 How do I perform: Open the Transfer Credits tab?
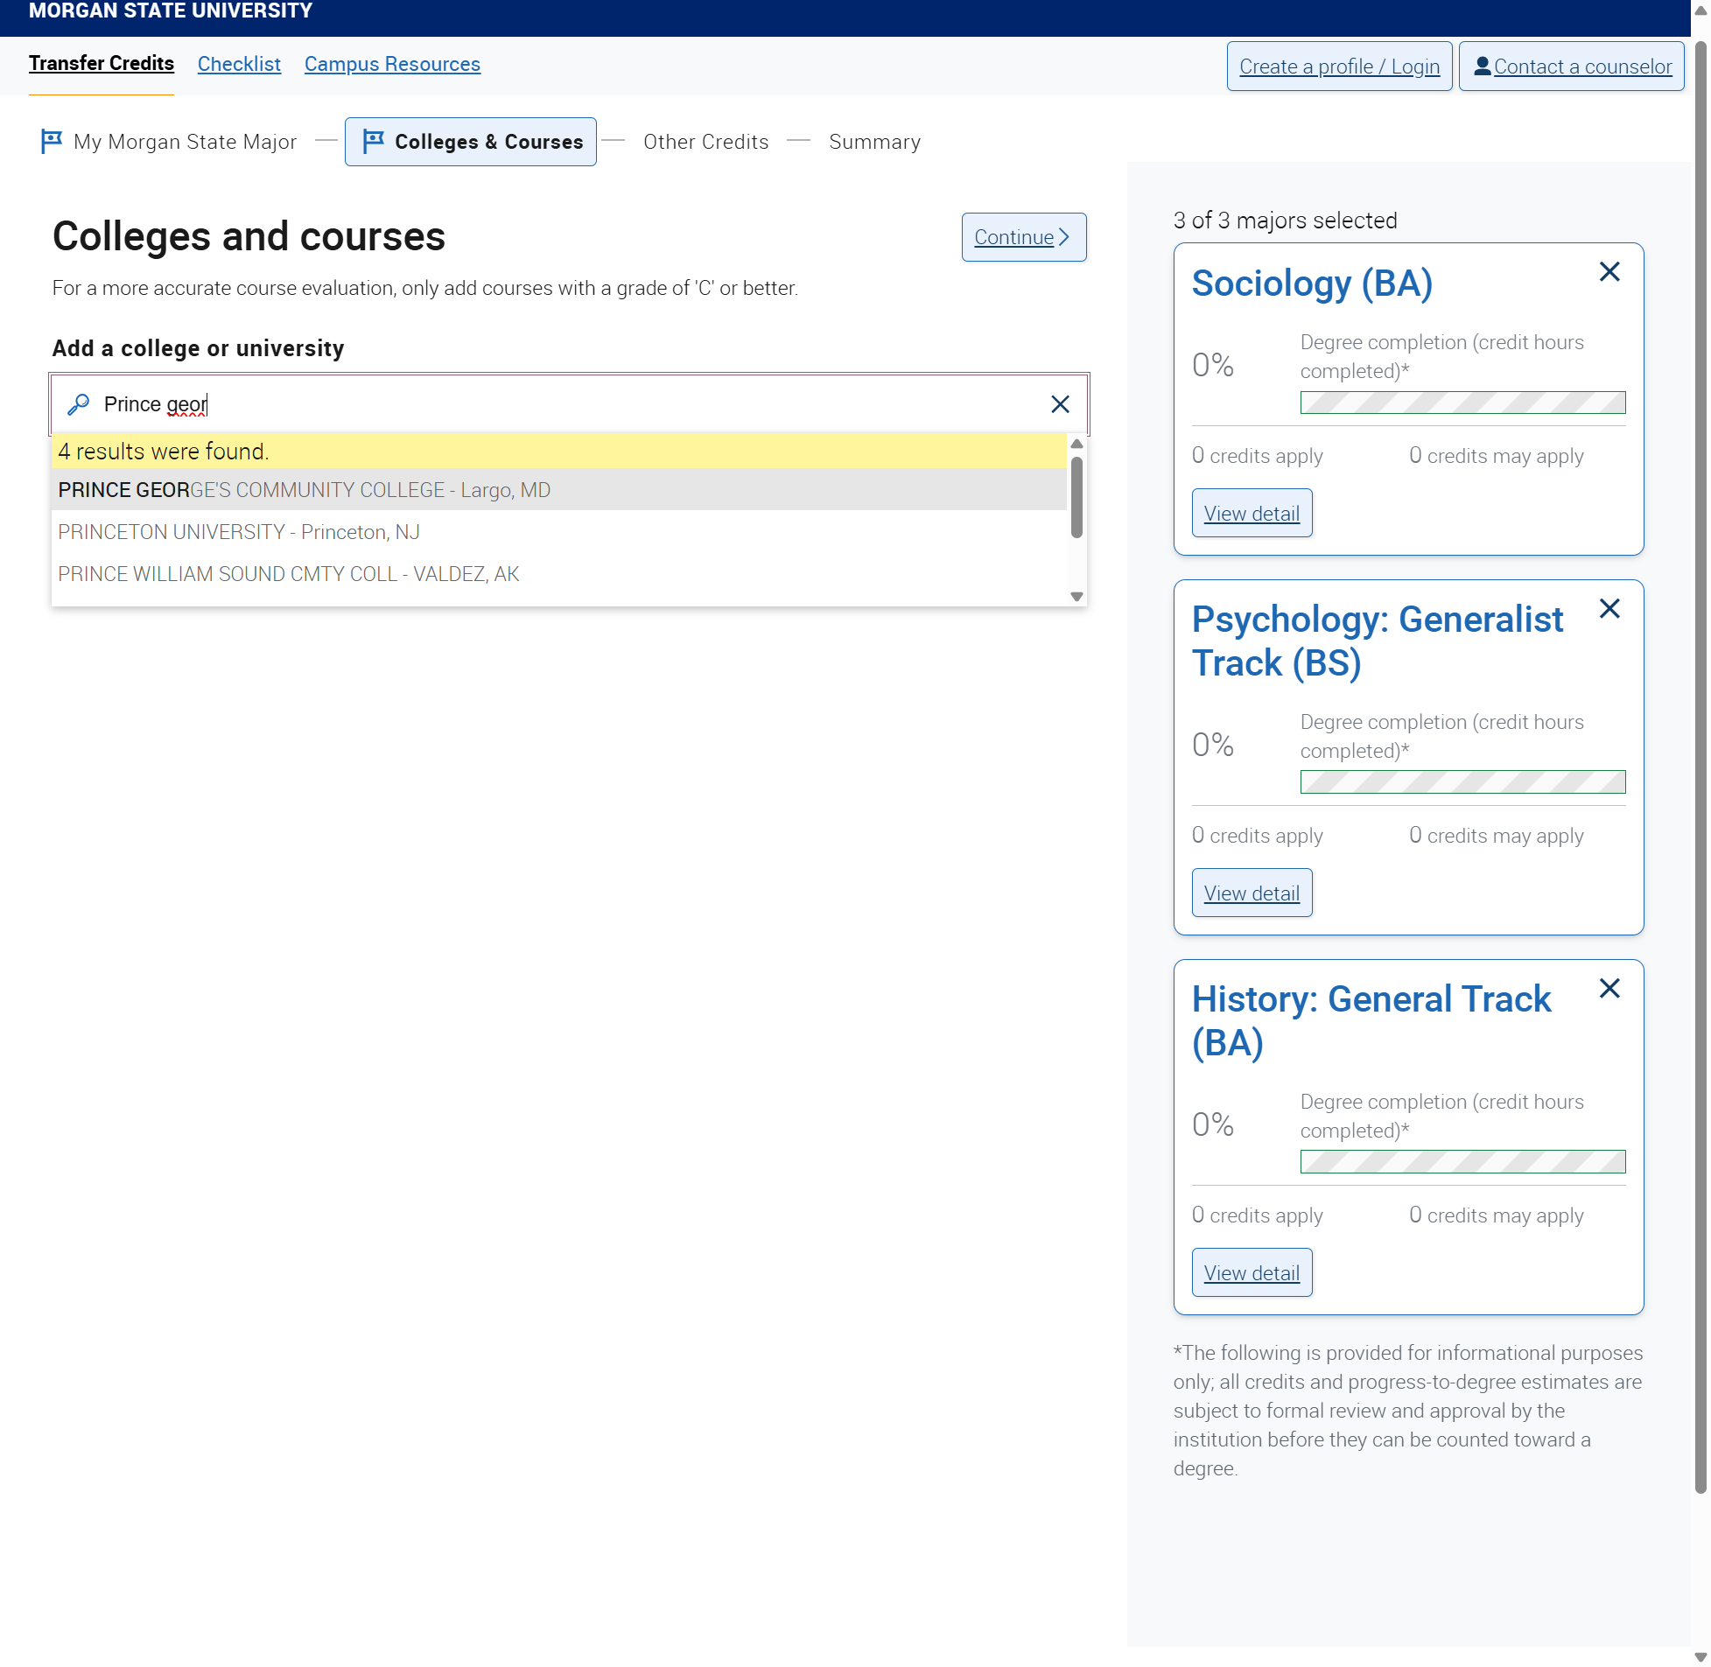(x=102, y=64)
